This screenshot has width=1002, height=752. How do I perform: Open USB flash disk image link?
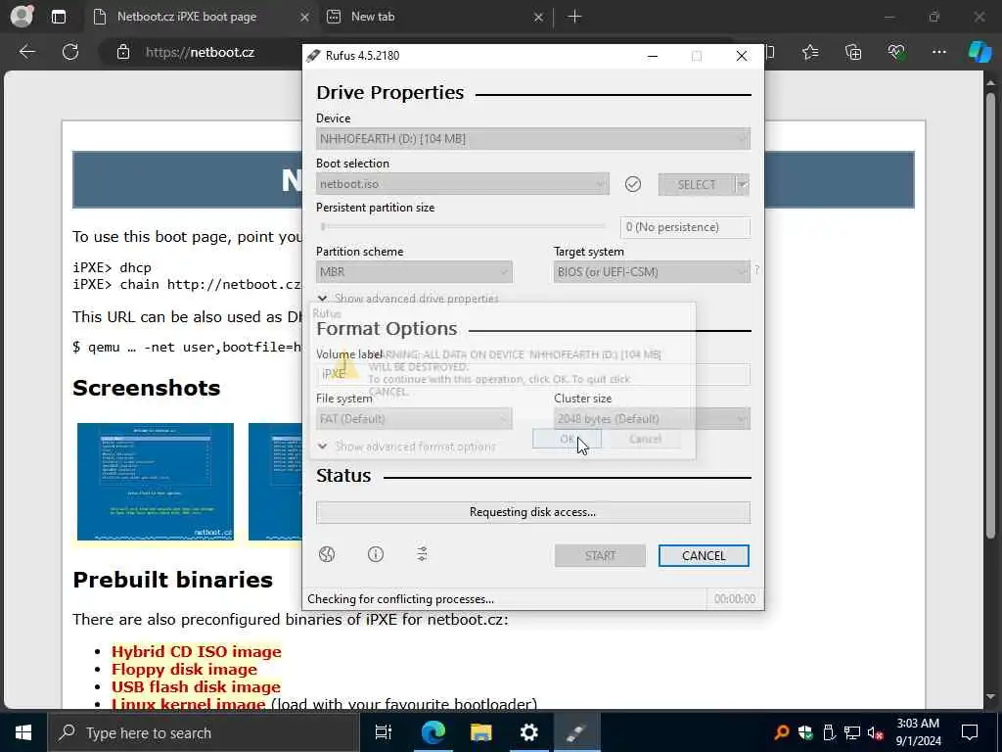tap(196, 686)
